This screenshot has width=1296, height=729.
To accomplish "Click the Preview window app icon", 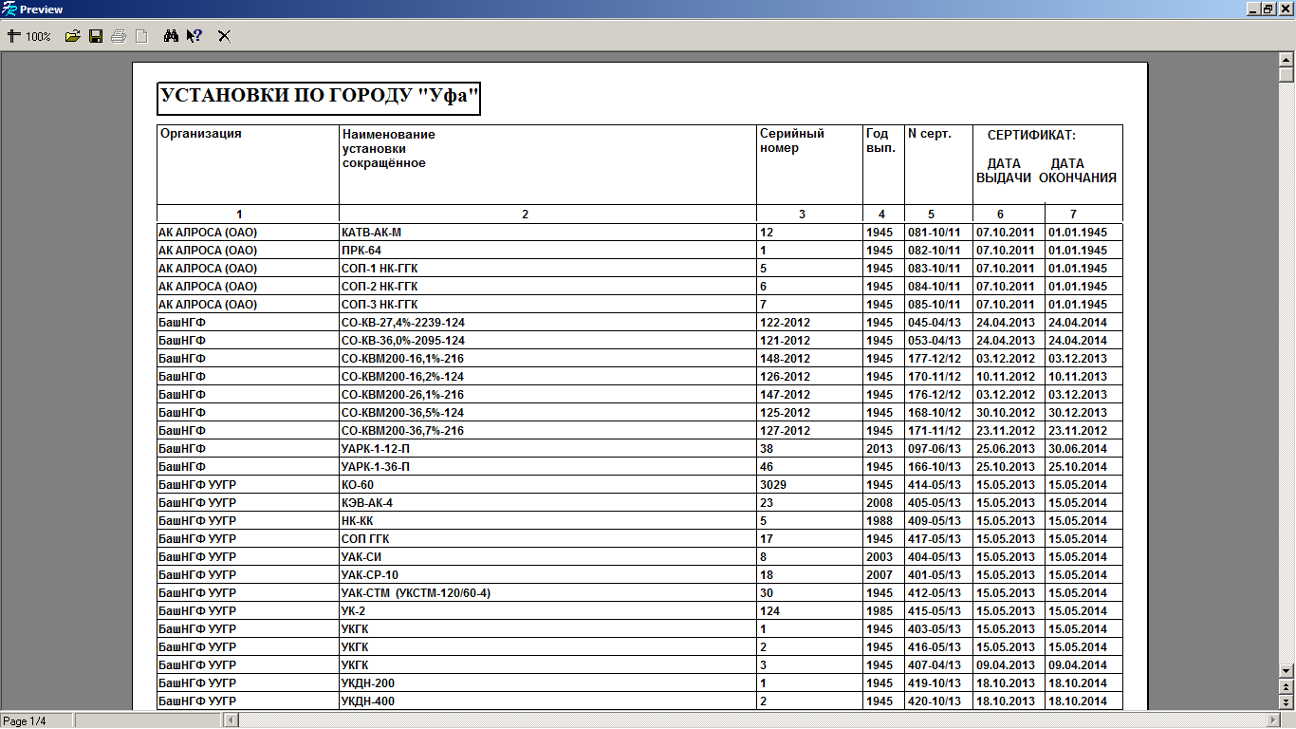I will [x=9, y=9].
